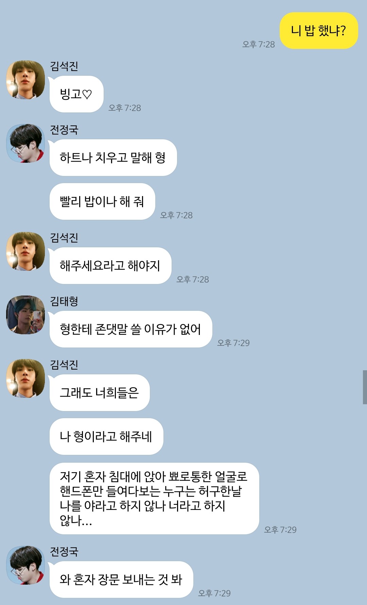Tap the 빨리 밥이나 해 줘 bubble
Screen dimensions: 367x605
[102, 201]
